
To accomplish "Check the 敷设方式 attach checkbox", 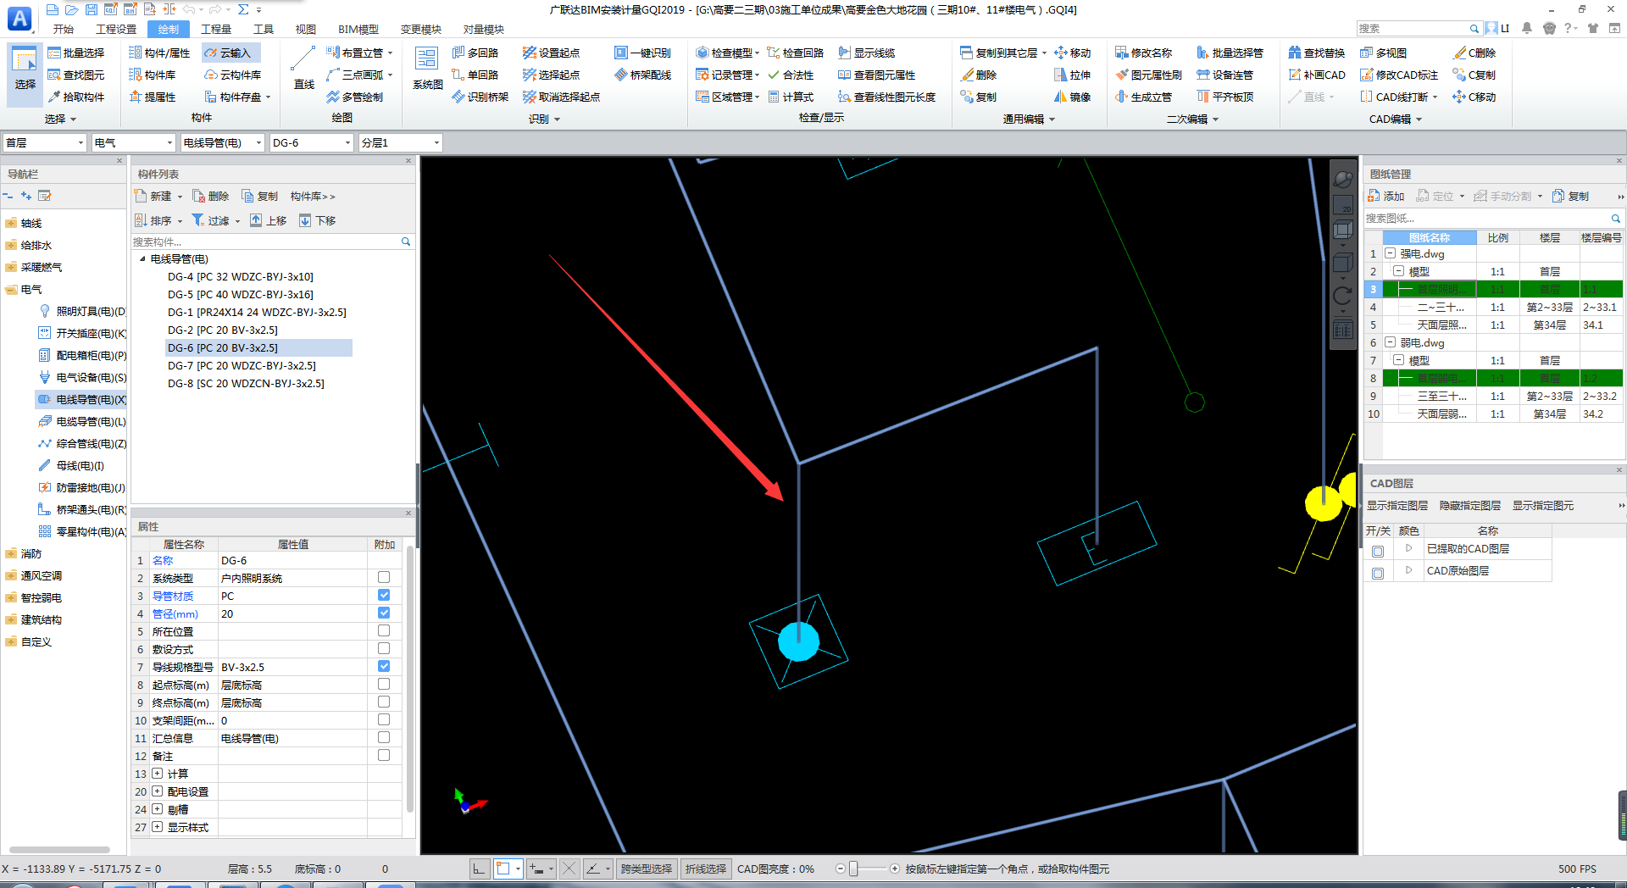I will coord(384,648).
